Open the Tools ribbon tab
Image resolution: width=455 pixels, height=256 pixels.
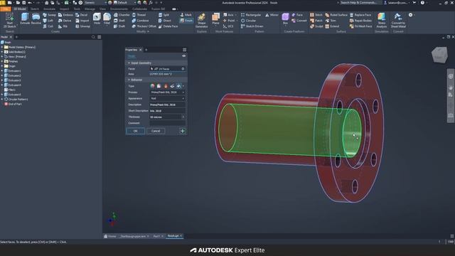77,9
